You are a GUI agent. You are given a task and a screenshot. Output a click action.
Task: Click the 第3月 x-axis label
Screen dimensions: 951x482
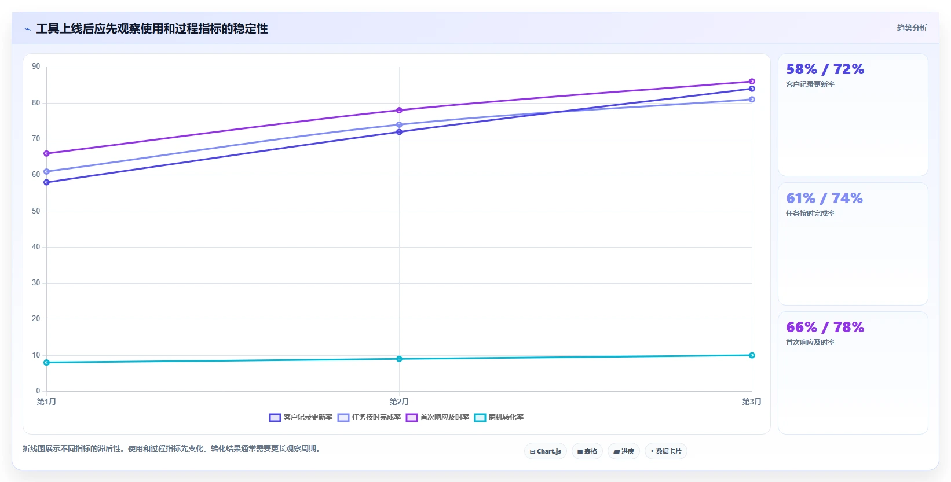[x=752, y=402]
